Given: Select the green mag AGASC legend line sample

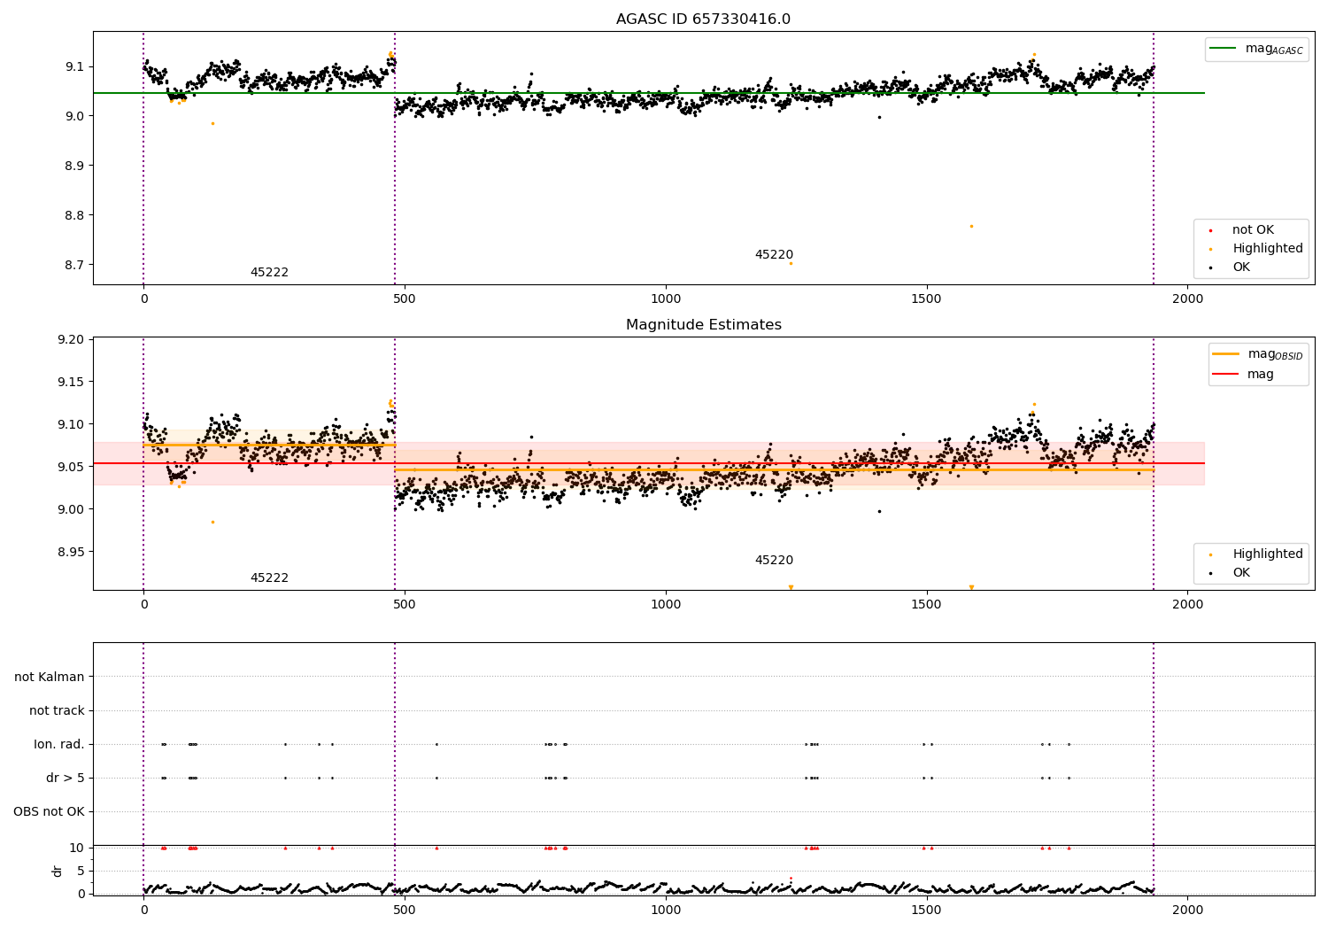Looking at the screenshot, I should 1224,49.
